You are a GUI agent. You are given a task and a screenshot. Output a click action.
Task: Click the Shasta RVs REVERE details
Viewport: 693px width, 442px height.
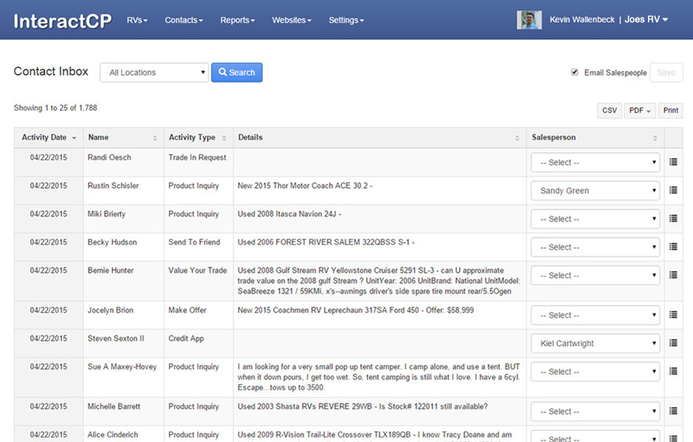click(x=363, y=406)
